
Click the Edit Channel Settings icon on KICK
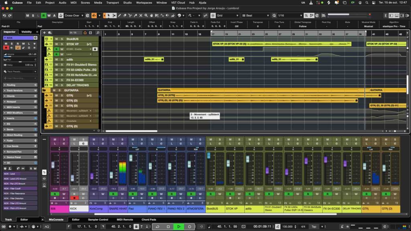click(x=35, y=38)
